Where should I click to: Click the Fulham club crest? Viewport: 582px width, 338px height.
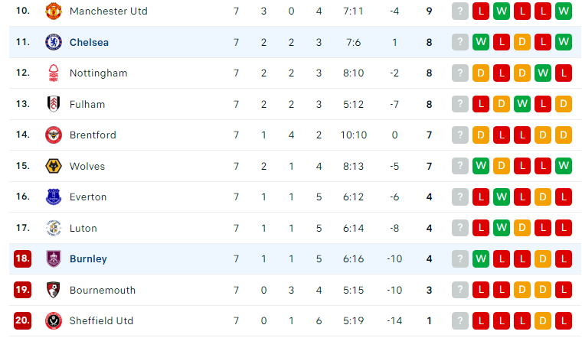[54, 104]
